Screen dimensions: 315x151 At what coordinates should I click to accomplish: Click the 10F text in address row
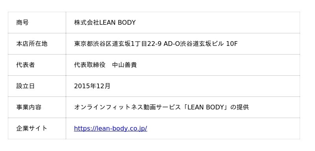[232, 44]
